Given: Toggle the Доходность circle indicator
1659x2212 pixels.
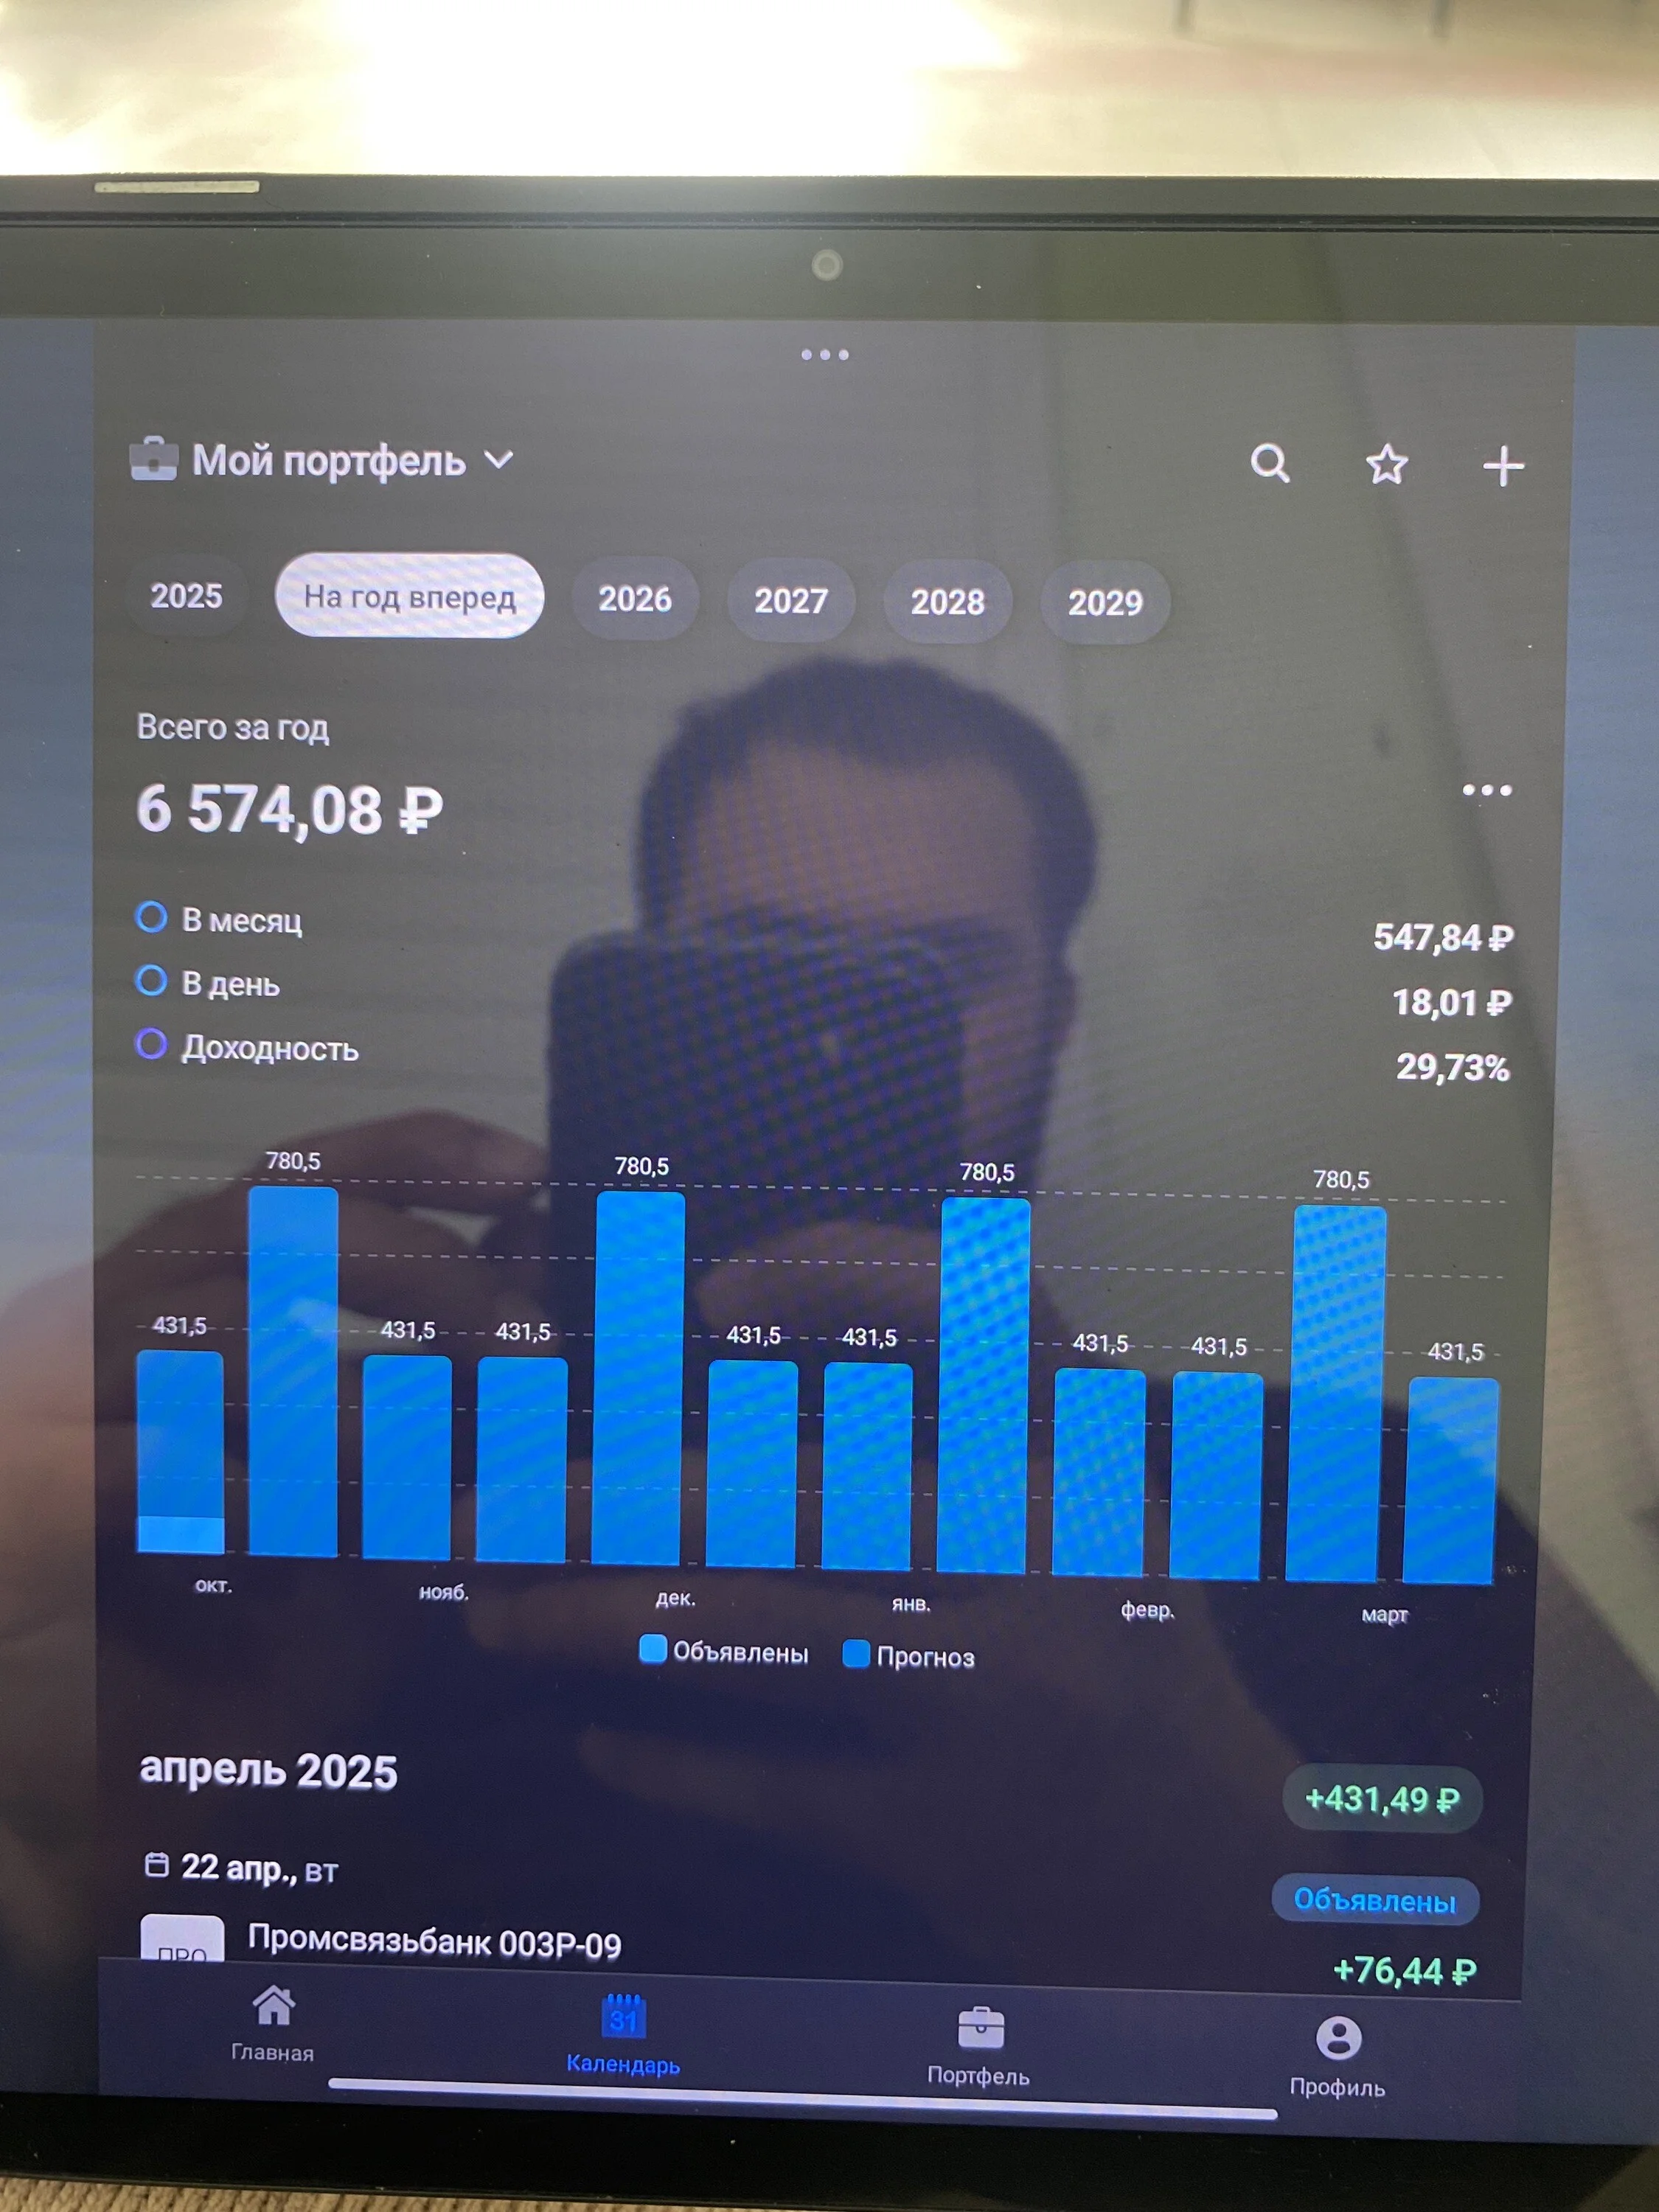Looking at the screenshot, I should tap(151, 1045).
